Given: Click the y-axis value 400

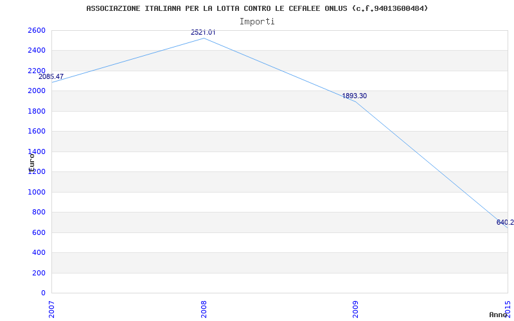Looking at the screenshot, I should tap(40, 253).
